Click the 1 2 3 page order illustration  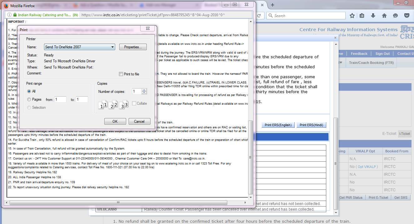tap(114, 104)
